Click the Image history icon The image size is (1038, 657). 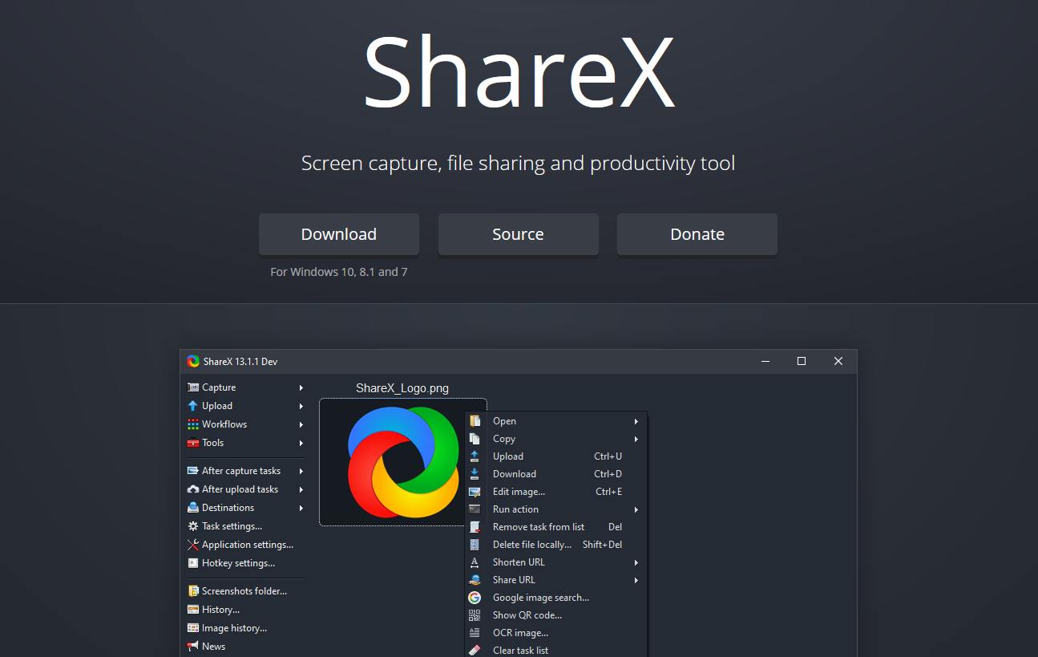click(192, 628)
